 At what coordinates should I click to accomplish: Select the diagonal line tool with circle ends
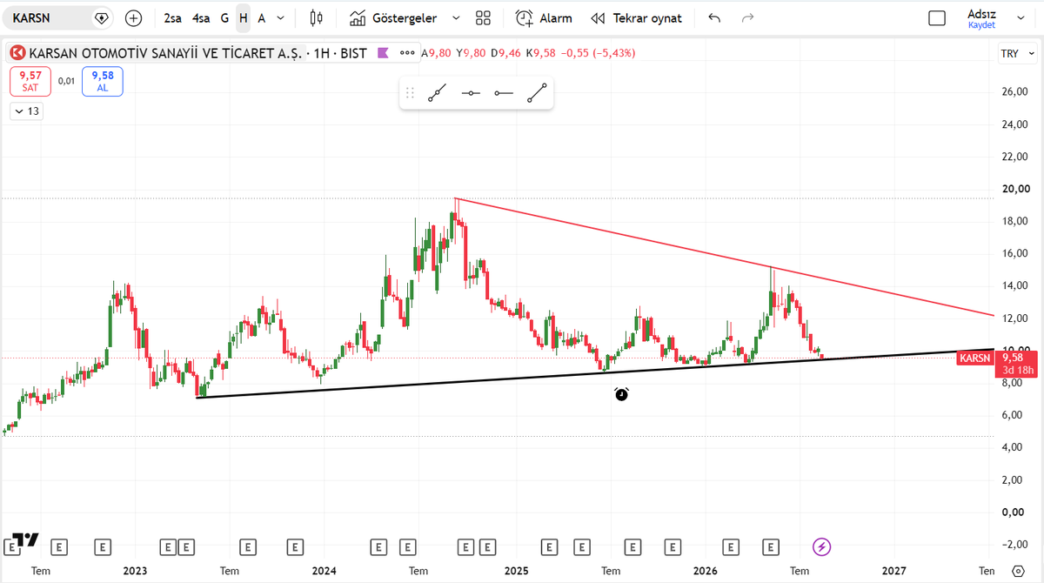(536, 93)
